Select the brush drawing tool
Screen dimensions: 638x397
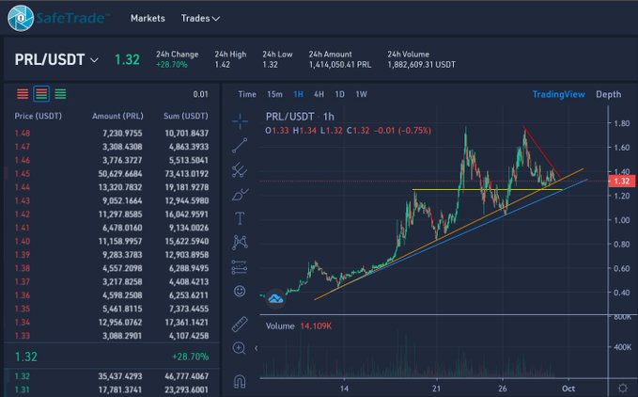point(240,194)
